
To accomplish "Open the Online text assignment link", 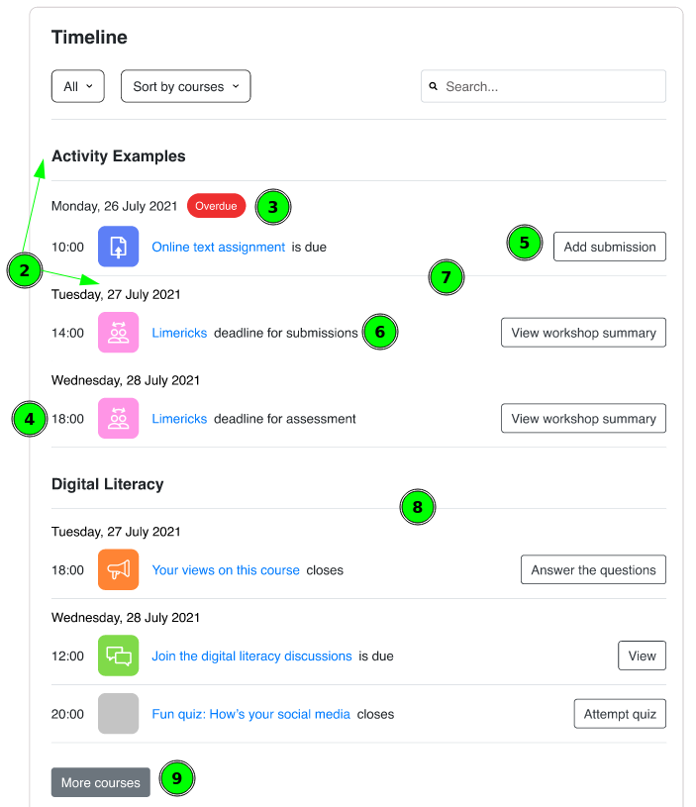I will coord(218,247).
